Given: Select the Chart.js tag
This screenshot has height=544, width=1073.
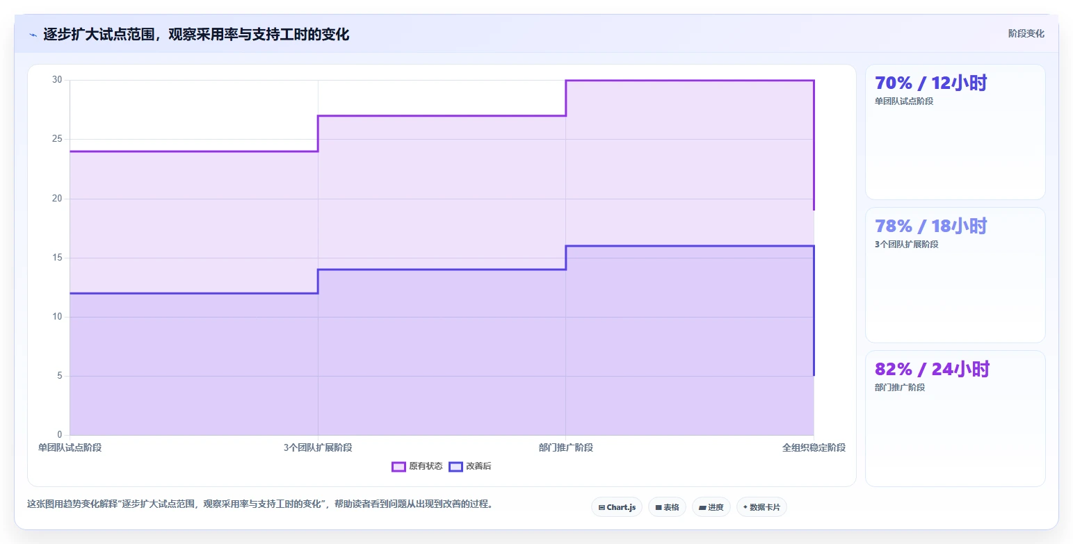Looking at the screenshot, I should pos(617,507).
